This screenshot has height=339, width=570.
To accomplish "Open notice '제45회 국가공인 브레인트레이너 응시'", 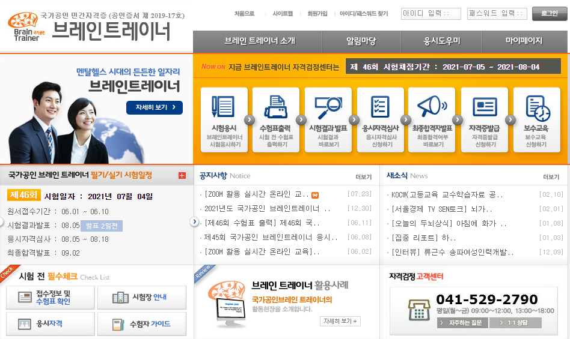I will click(x=271, y=237).
